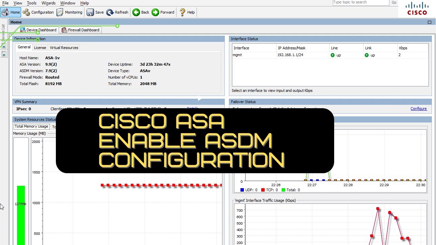This screenshot has height=245, width=436.
Task: Select the Device Dashboard tab
Action: pyautogui.click(x=38, y=30)
